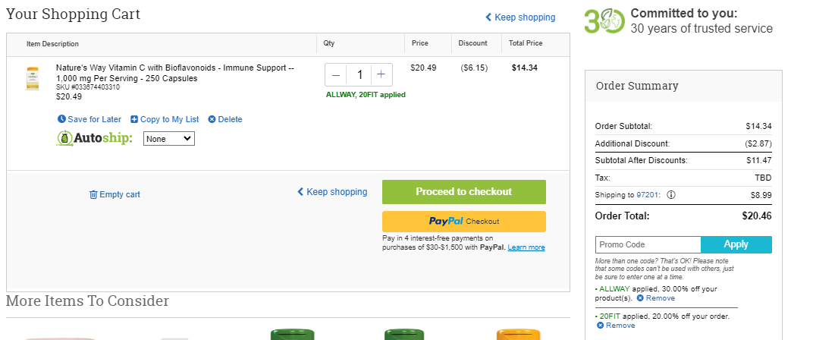Screen dimensions: 813x340
Task: Click the Autoship logo icon
Action: click(64, 139)
